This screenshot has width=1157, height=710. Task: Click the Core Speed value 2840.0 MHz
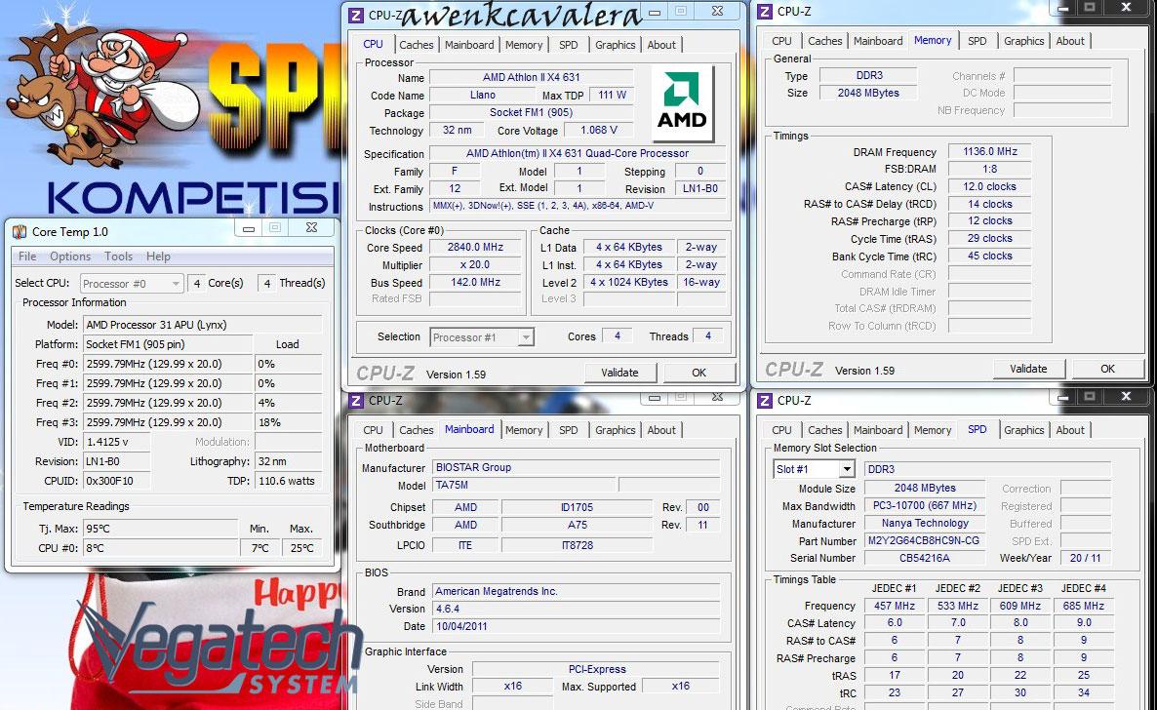[475, 248]
